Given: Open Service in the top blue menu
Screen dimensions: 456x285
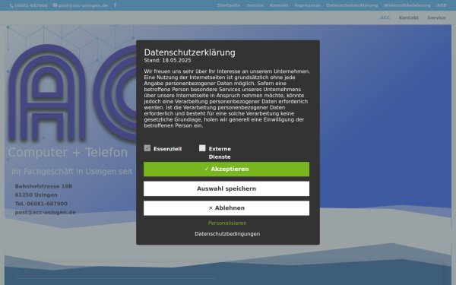Looking at the screenshot, I should pyautogui.click(x=255, y=5).
